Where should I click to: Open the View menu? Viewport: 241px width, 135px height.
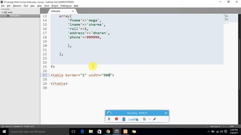(32, 6)
